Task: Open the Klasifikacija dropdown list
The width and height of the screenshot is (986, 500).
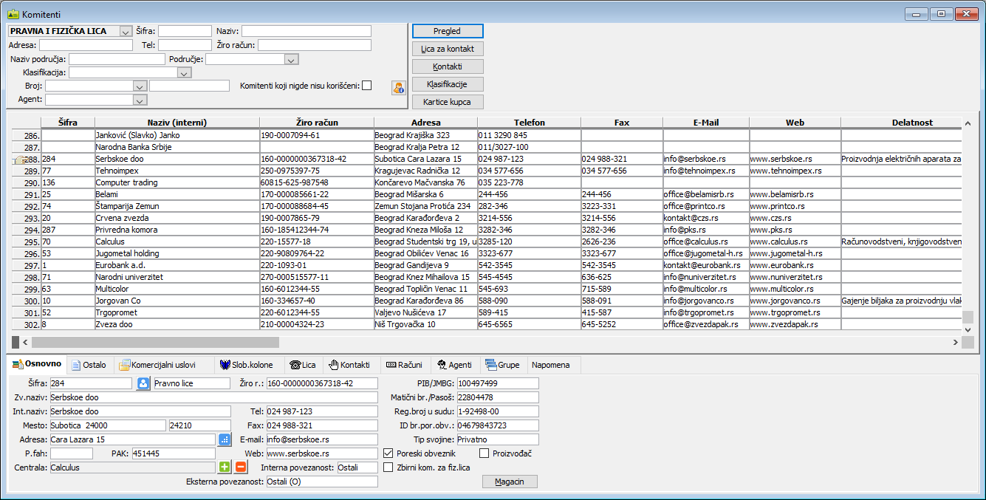Action: click(x=184, y=73)
